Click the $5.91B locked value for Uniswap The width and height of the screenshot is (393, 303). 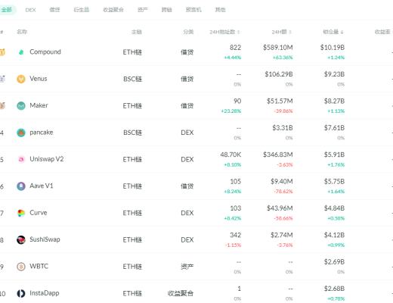334,155
